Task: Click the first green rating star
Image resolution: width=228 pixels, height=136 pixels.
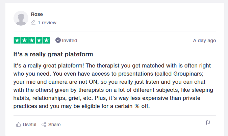Action: pyautogui.click(x=17, y=40)
